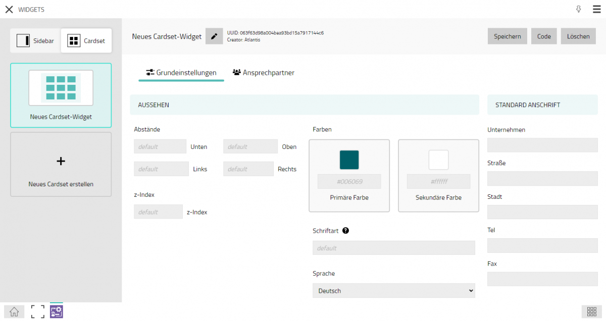Open the Sprache dropdown showing Deutsch
The image size is (606, 321).
click(x=394, y=291)
